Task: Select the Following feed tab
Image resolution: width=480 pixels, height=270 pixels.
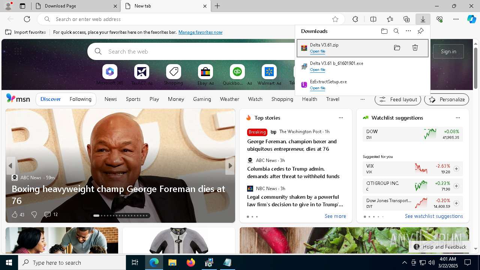Action: coord(80,99)
